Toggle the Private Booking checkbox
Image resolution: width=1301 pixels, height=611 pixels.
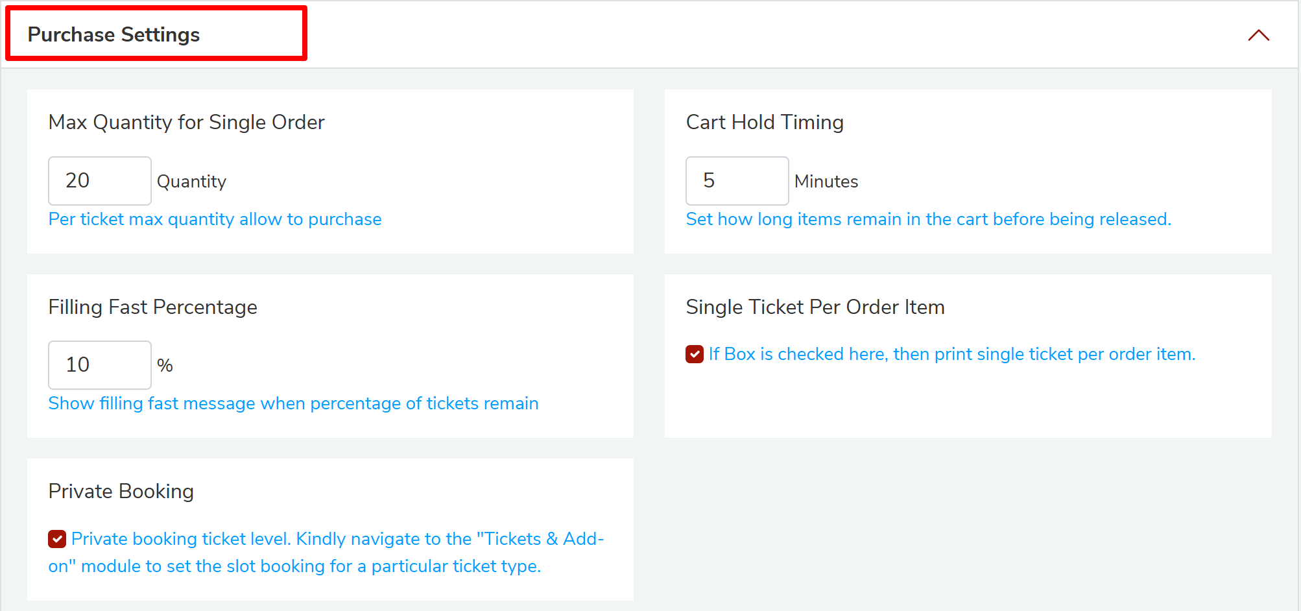point(57,539)
